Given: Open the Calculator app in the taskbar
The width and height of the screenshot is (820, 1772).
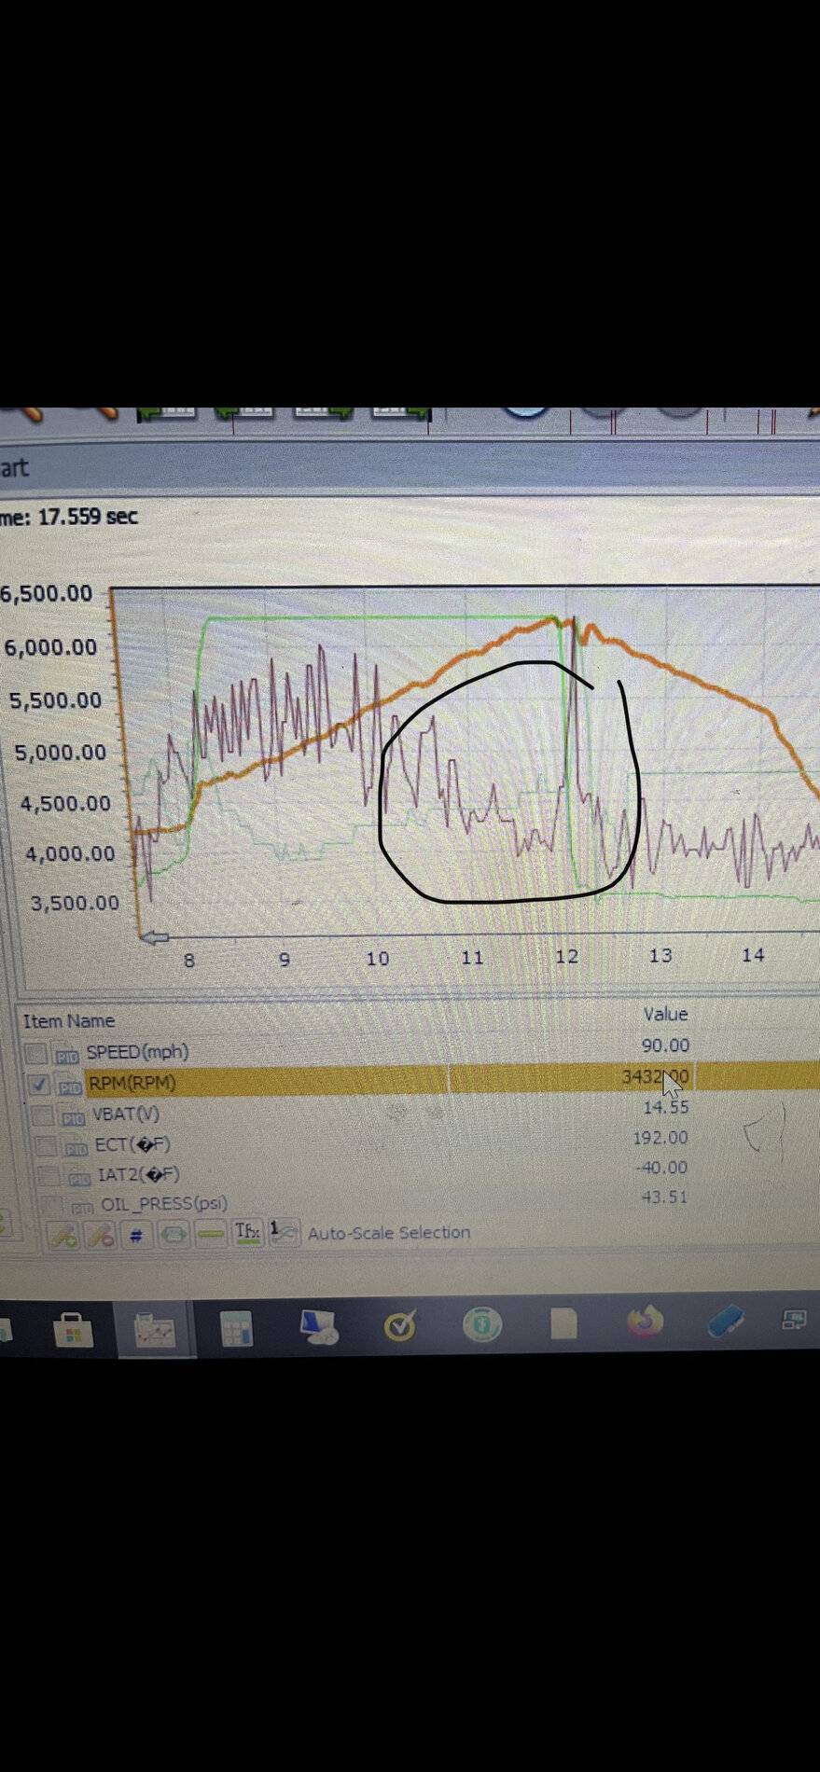Looking at the screenshot, I should [236, 1327].
